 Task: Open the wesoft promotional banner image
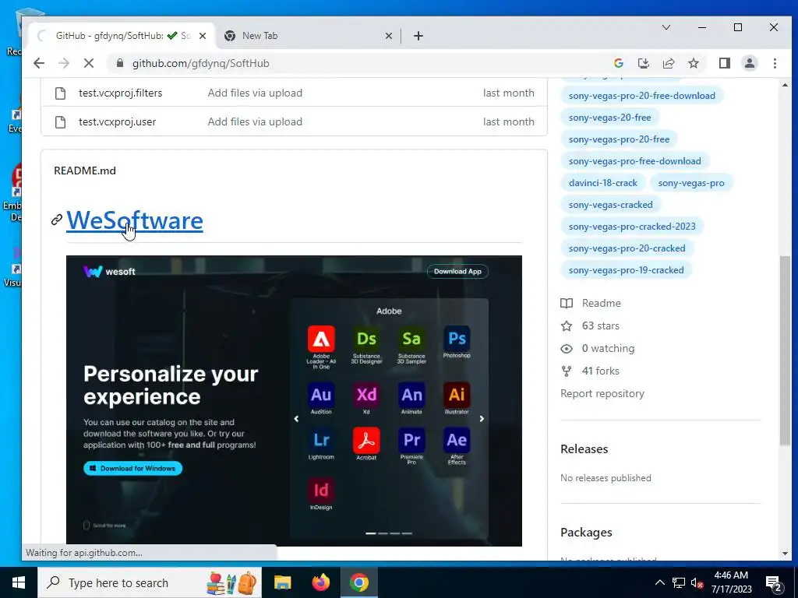click(x=294, y=401)
